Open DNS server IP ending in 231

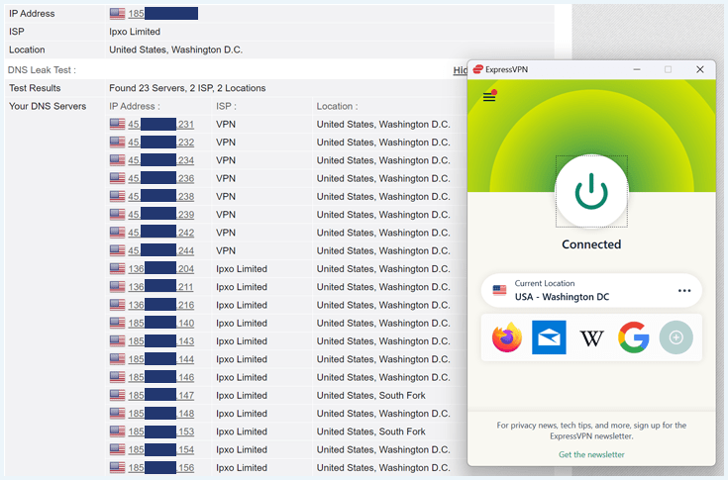(161, 125)
